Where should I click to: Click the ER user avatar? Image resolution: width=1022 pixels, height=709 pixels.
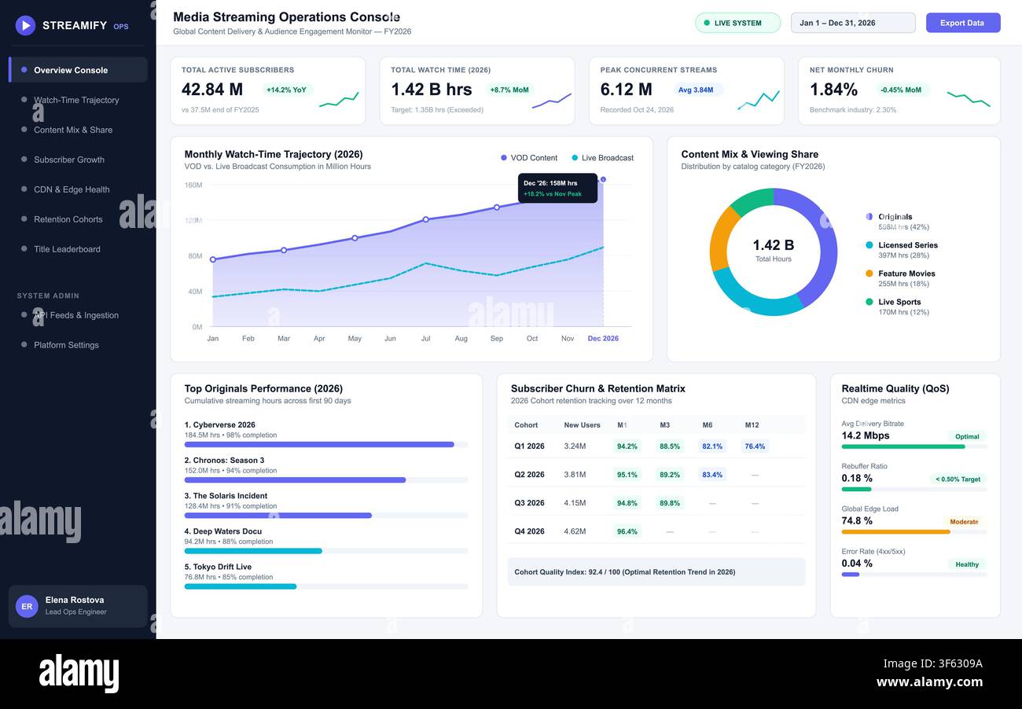click(x=27, y=606)
